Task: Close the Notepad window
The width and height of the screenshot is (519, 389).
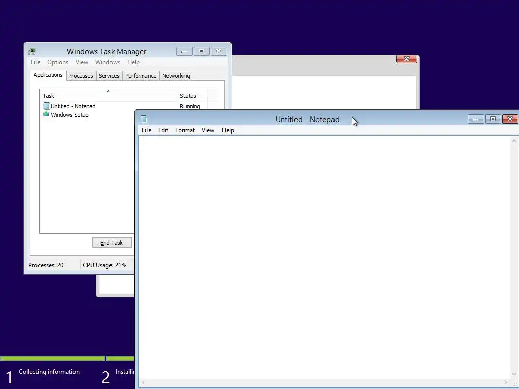Action: 510,119
